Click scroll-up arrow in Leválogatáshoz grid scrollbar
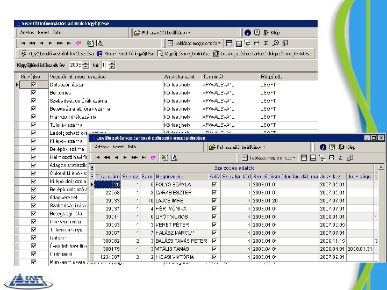This screenshot has height=290, width=387. point(381,168)
